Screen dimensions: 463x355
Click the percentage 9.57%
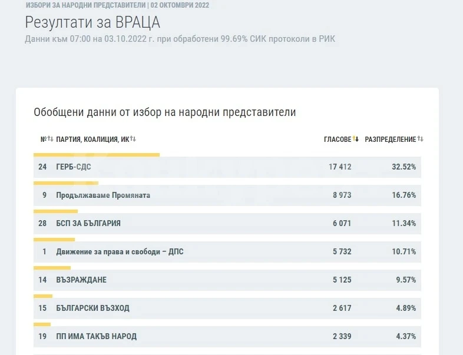[x=406, y=280]
